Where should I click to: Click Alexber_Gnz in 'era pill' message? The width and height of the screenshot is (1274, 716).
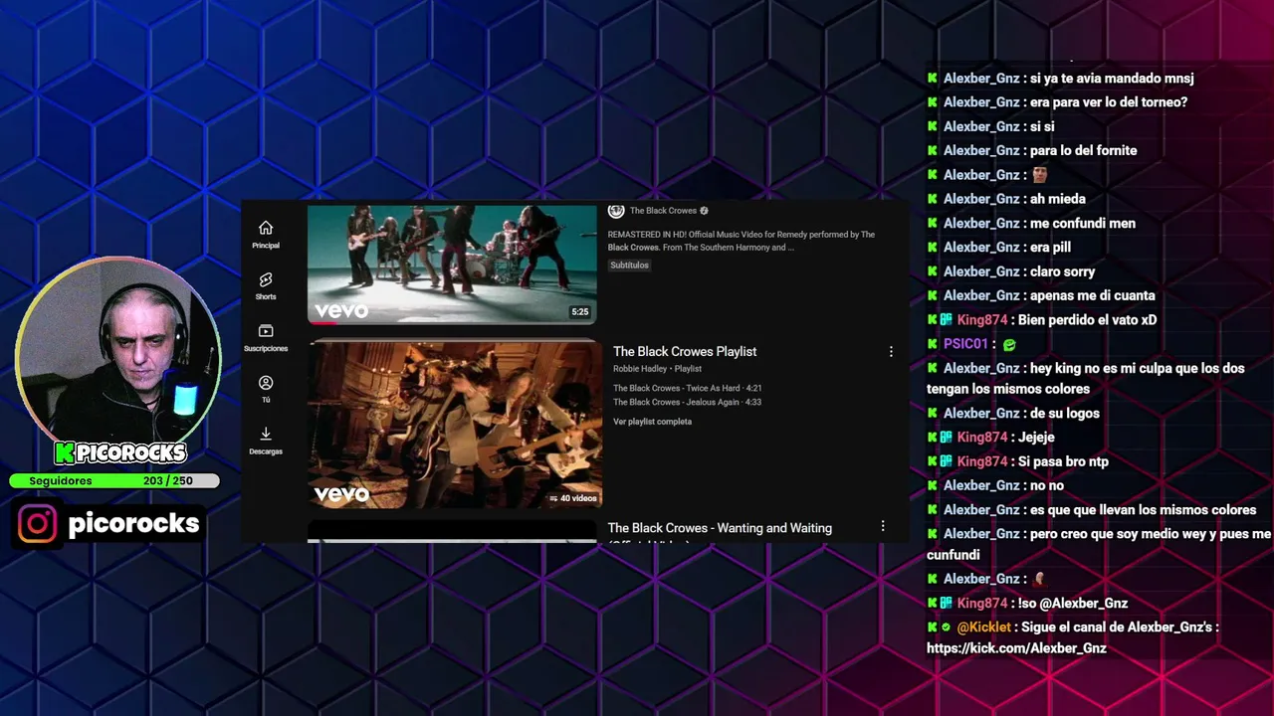981,248
